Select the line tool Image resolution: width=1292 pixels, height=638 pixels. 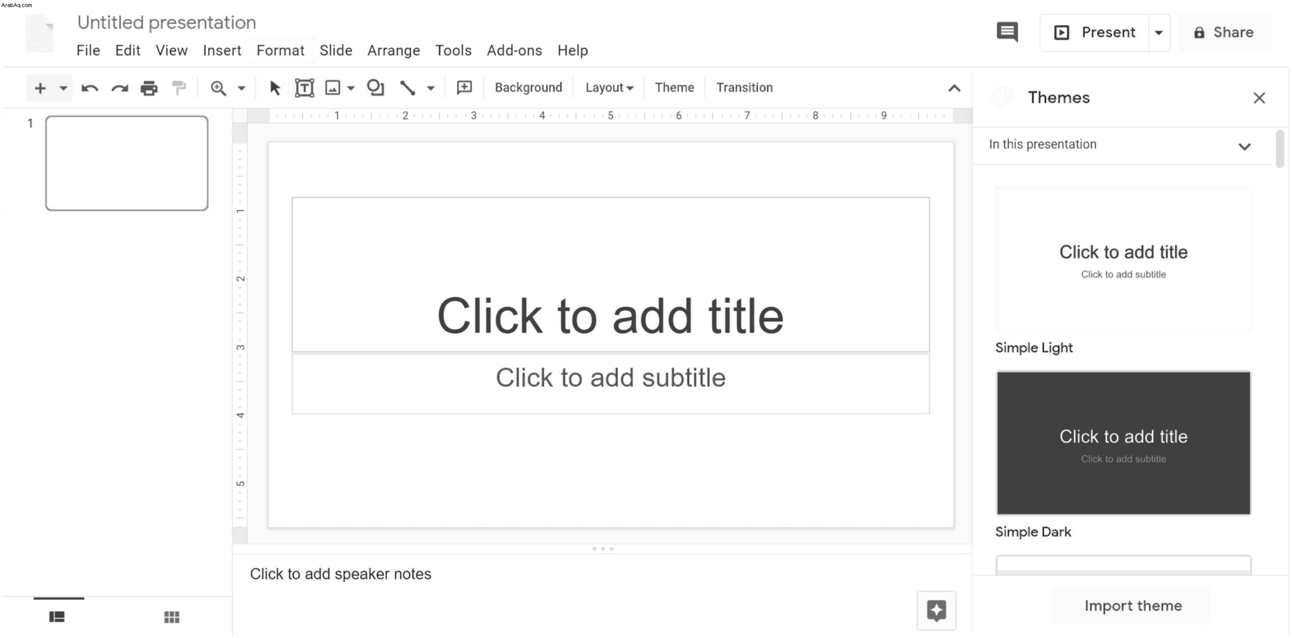[407, 88]
